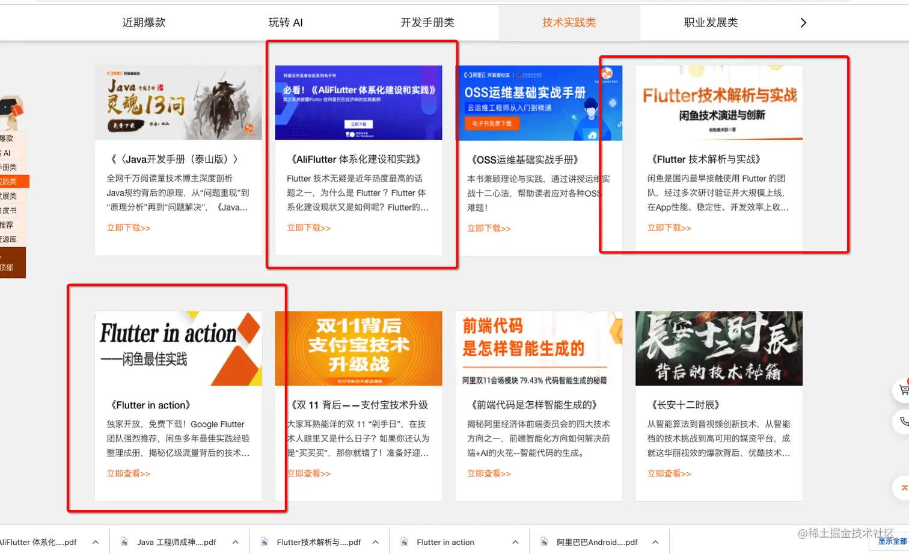Open download options for 阿里巴巴Android pdf
Image resolution: width=909 pixels, height=554 pixels.
click(656, 542)
